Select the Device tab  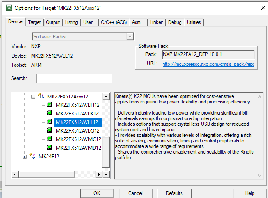[x=15, y=22]
